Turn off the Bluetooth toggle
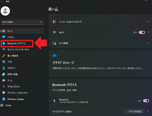Image resolution: width=152 pixels, height=116 pixels. click(x=146, y=101)
